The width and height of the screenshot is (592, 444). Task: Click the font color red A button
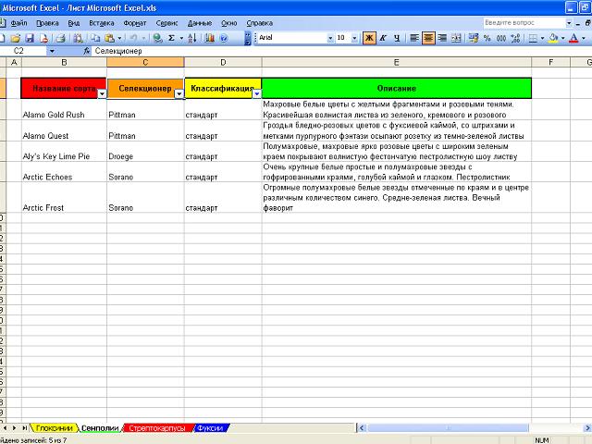573,38
